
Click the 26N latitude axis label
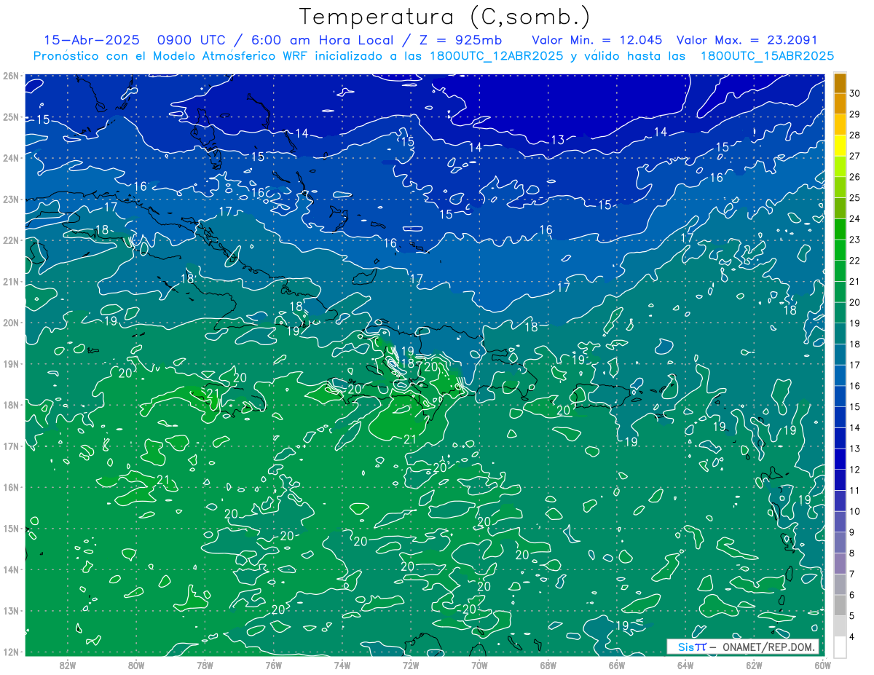point(11,76)
